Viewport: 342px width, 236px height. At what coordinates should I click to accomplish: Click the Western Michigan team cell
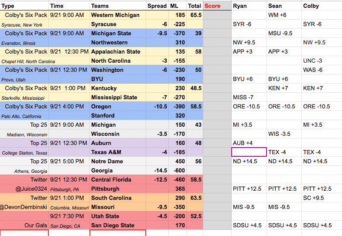(x=118, y=15)
